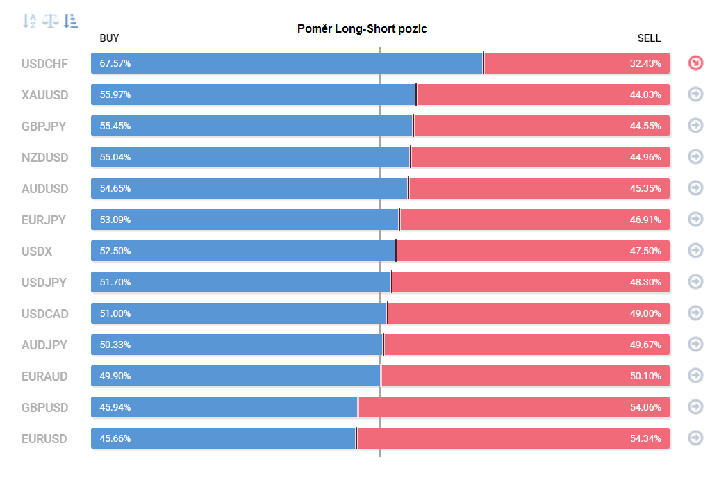Open details arrow for GBPJPY row
Image resolution: width=719 pixels, height=480 pixels.
(x=695, y=125)
